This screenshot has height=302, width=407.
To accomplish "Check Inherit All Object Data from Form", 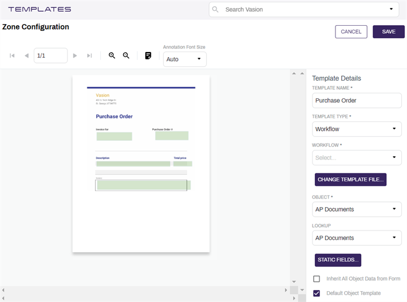I will click(317, 279).
